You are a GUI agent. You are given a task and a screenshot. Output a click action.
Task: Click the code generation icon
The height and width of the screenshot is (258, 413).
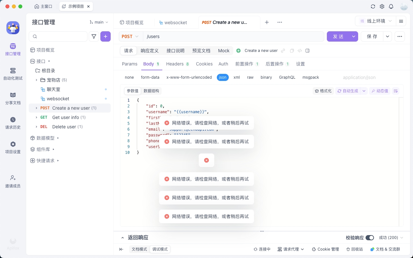pos(300,51)
